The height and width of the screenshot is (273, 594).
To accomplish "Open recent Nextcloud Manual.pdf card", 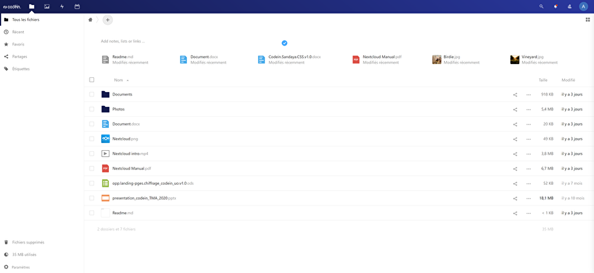I will click(377, 60).
